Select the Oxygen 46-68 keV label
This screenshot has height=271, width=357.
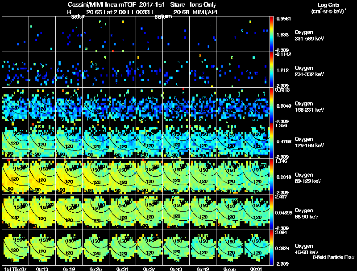[307, 249]
